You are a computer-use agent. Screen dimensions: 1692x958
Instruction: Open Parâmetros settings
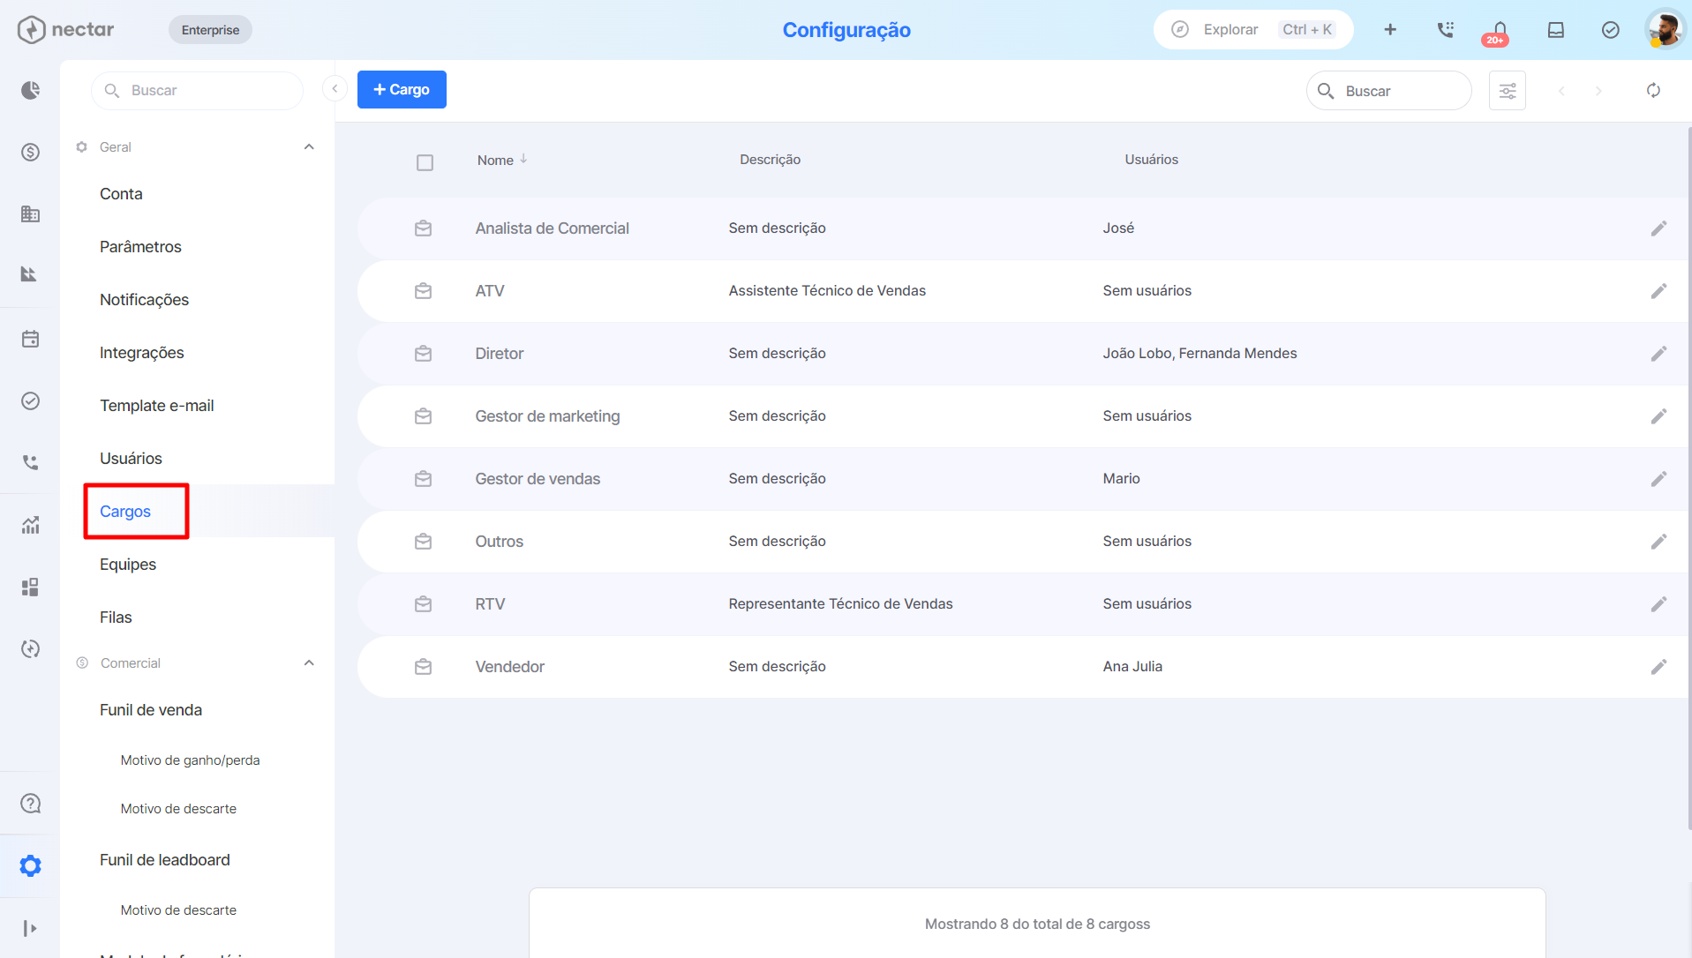click(140, 247)
